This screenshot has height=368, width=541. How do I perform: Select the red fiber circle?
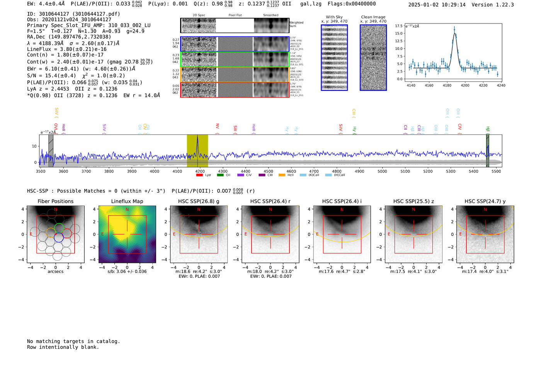pyautogui.click(x=66, y=233)
